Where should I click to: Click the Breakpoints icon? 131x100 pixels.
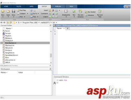click(66, 11)
